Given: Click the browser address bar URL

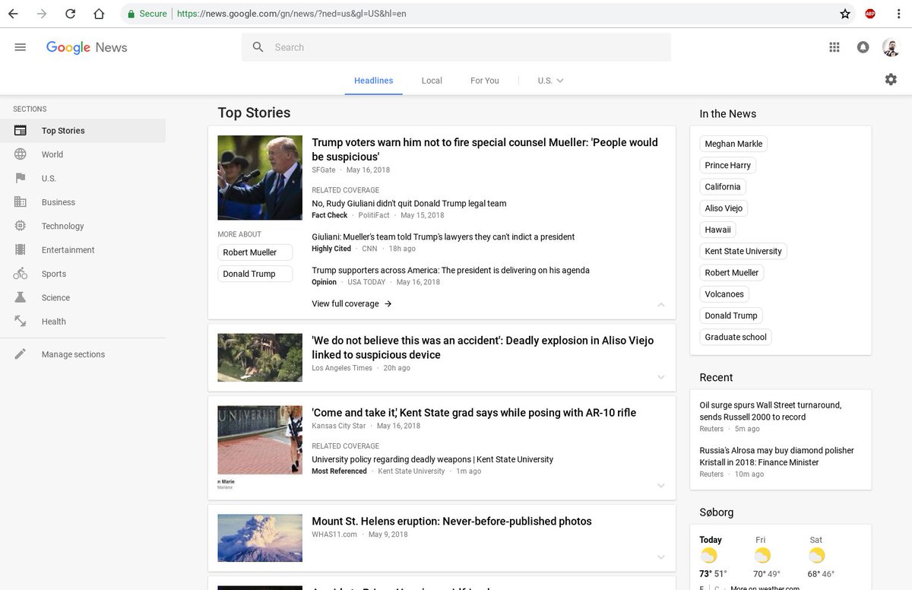Looking at the screenshot, I should [292, 14].
